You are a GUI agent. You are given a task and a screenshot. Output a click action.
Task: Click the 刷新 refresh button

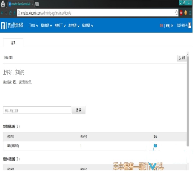(x=182, y=58)
